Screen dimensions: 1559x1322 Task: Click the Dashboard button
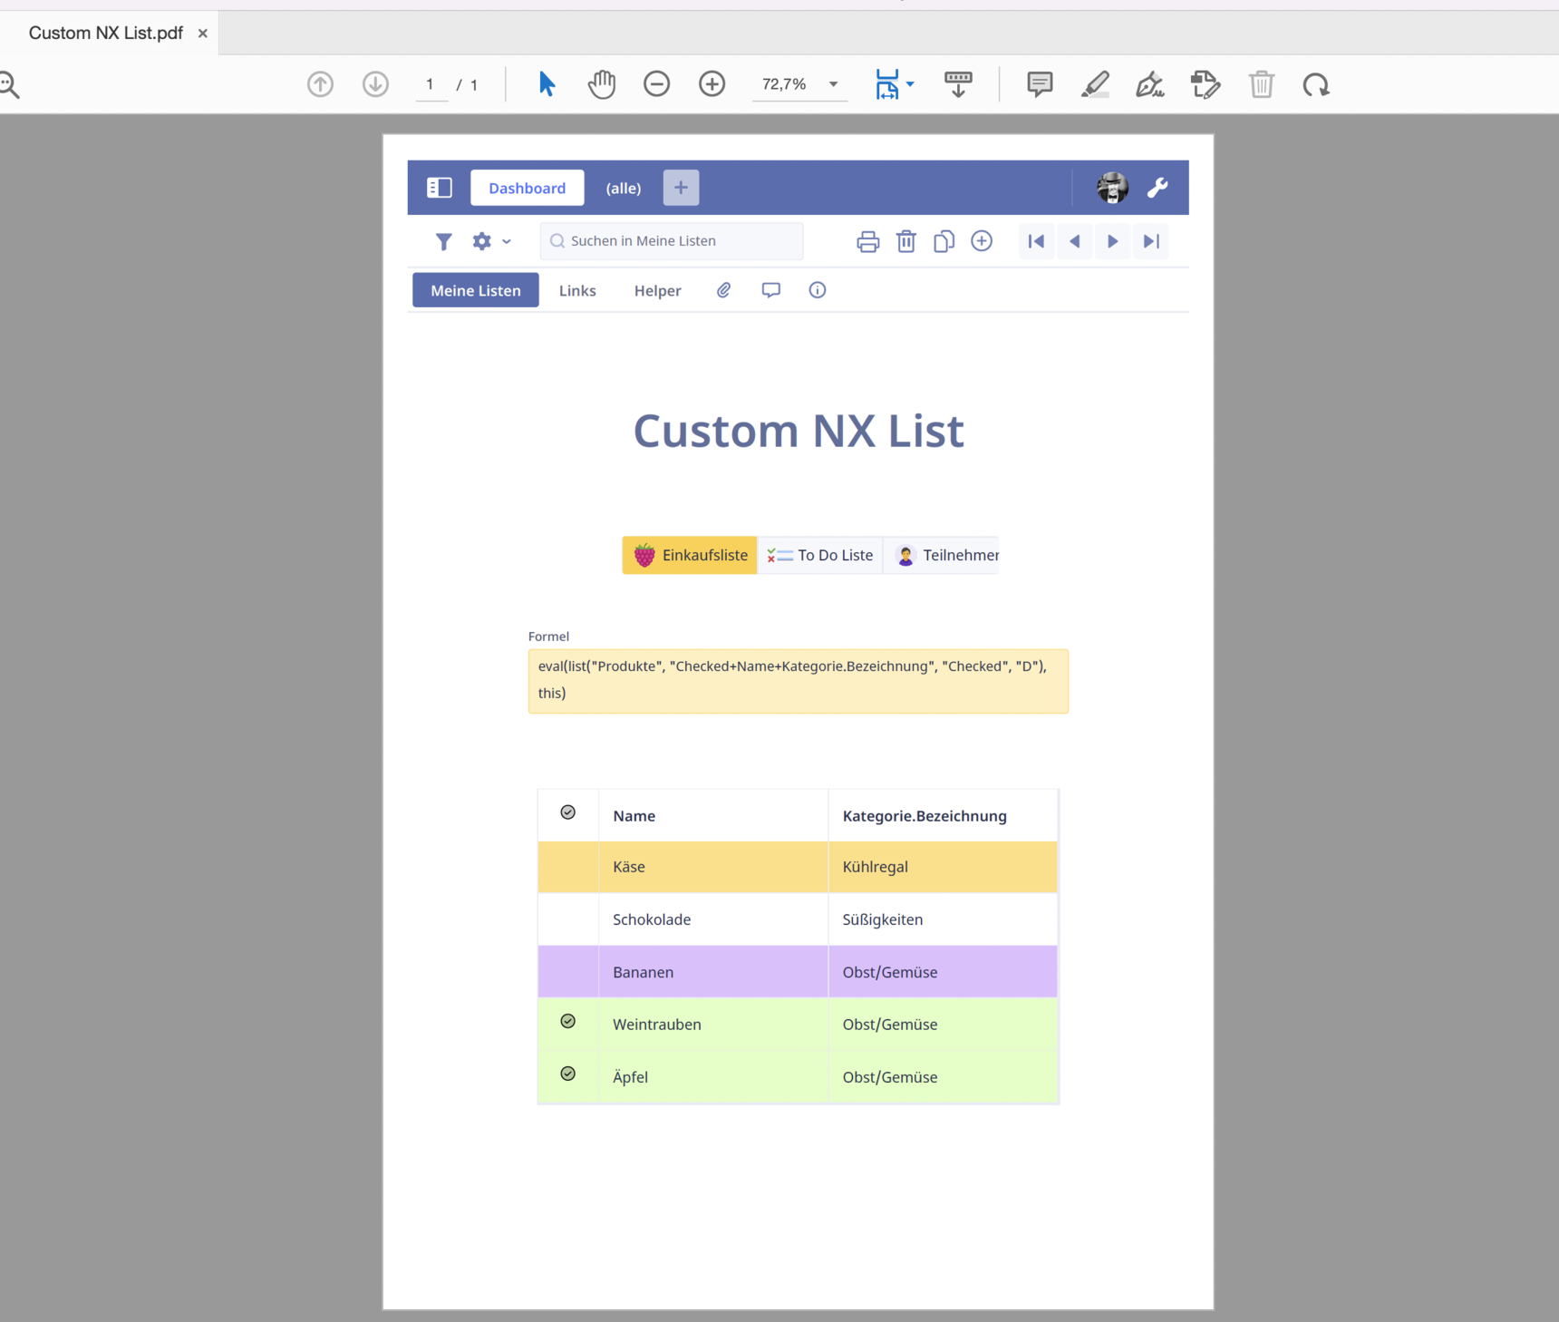[527, 188]
